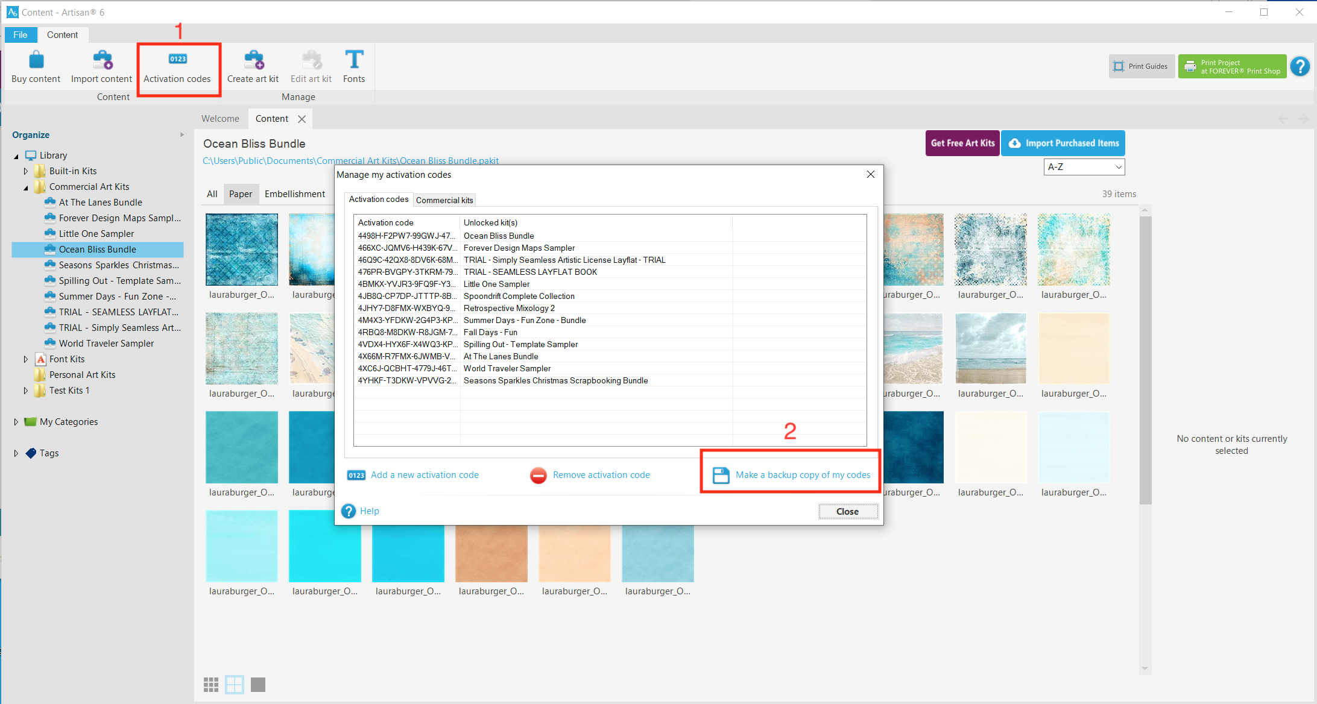Click Get Free Art Kits
Image resolution: width=1317 pixels, height=704 pixels.
[962, 143]
